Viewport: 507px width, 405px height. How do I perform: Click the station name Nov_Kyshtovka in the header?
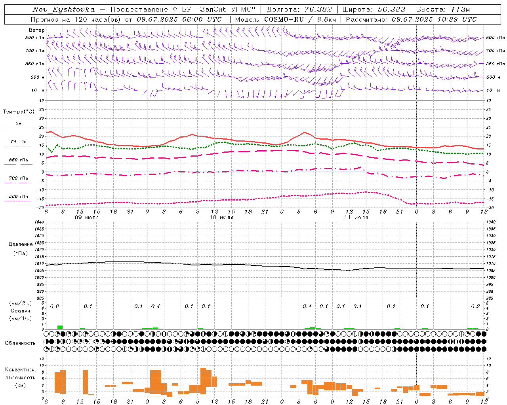point(64,9)
